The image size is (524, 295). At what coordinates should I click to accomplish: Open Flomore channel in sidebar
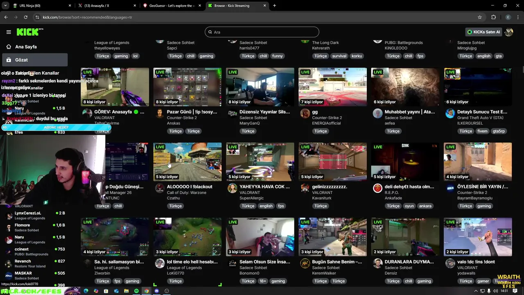(35, 227)
